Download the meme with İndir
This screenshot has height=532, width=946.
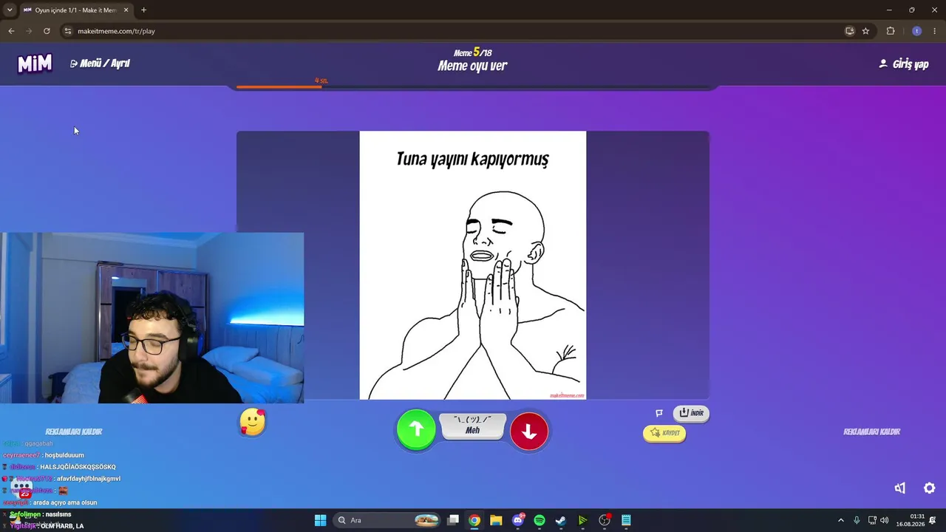pyautogui.click(x=691, y=413)
